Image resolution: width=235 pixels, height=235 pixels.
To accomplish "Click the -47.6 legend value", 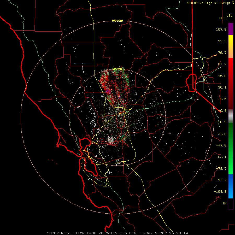I will pyautogui.click(x=221, y=145).
